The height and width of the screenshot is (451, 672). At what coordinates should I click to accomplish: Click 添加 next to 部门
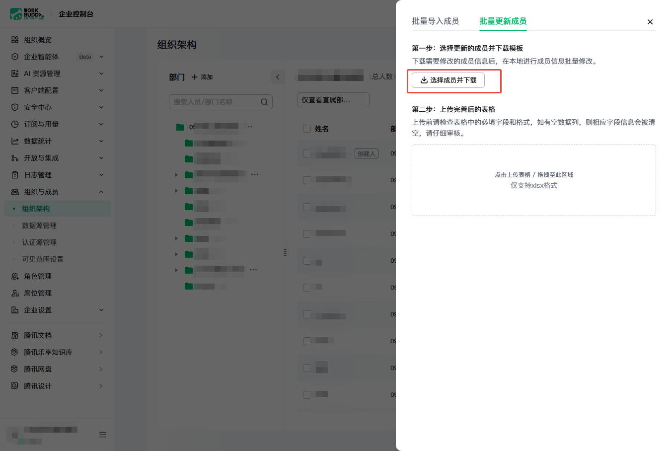tap(202, 77)
